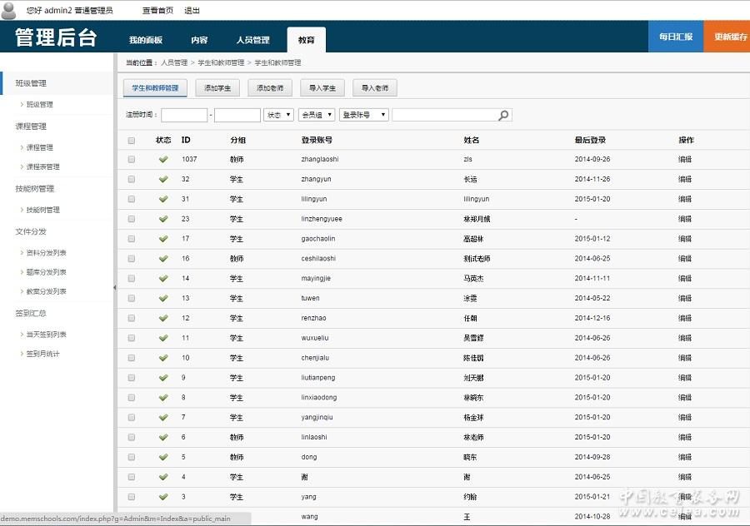Open the 内容 navigation tab
Viewport: 750px width, 526px height.
click(x=199, y=40)
